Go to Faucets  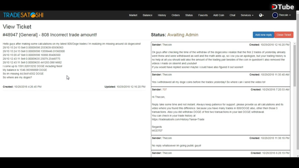tap(203, 15)
